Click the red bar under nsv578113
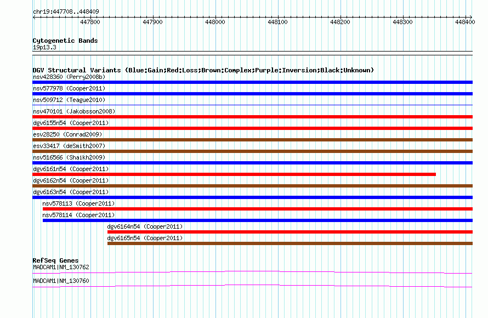The height and width of the screenshot is (318, 488). [258, 209]
